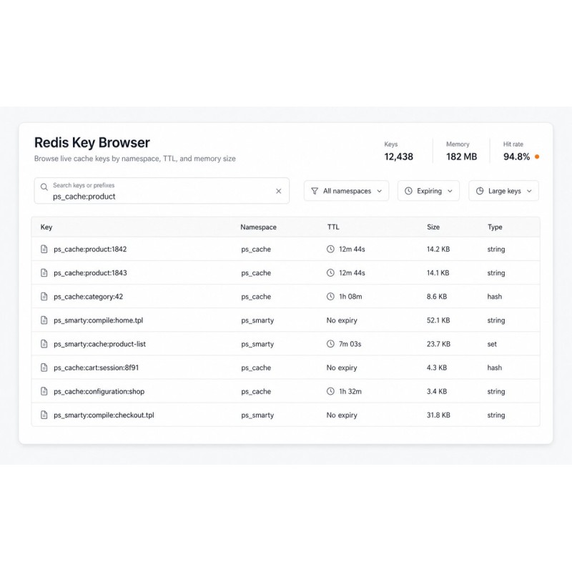Click the clock icon in Expiring filter

408,191
